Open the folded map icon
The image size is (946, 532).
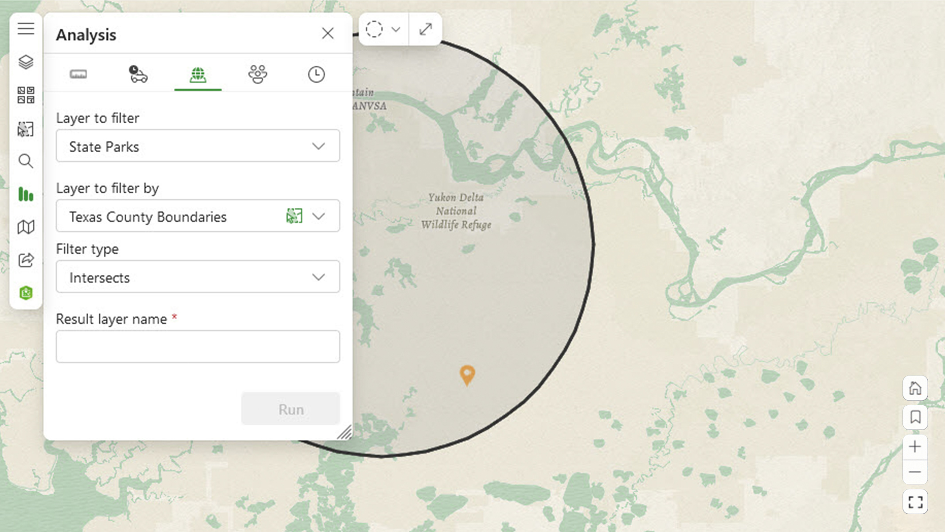26,227
